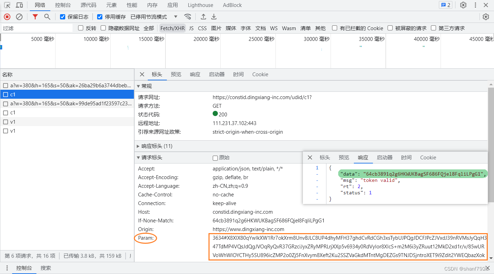The width and height of the screenshot is (494, 274).
Task: Tick the preserve log checkbox 保留日志
Action: [62, 17]
